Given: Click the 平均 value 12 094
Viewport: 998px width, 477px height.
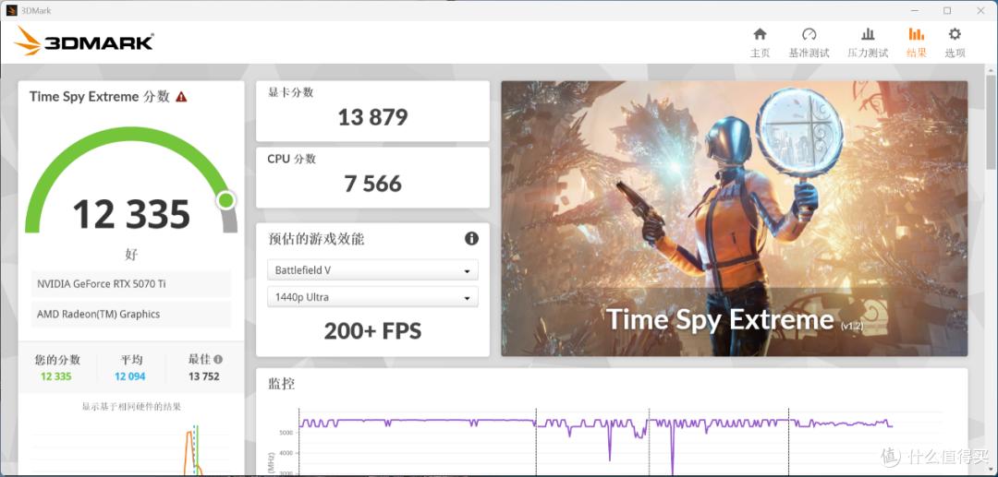Looking at the screenshot, I should (130, 376).
